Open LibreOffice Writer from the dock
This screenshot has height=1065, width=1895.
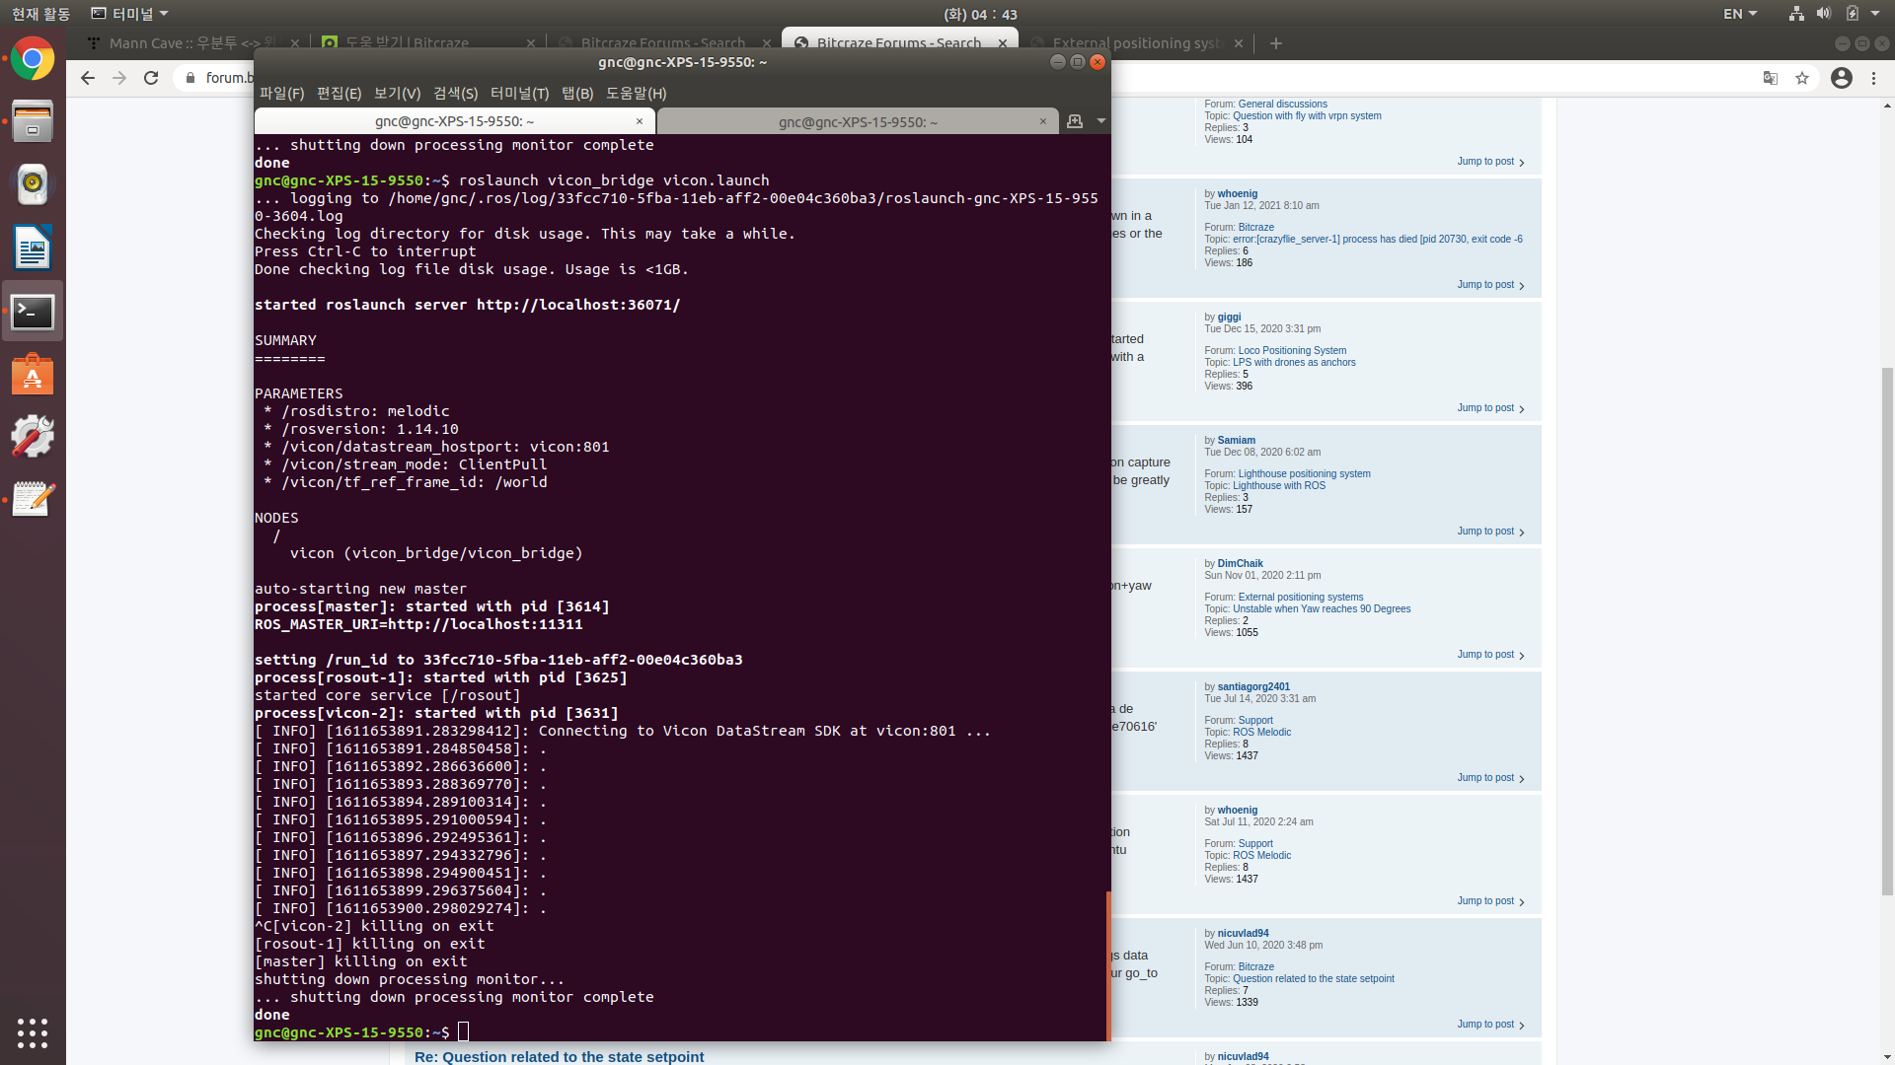(x=33, y=248)
